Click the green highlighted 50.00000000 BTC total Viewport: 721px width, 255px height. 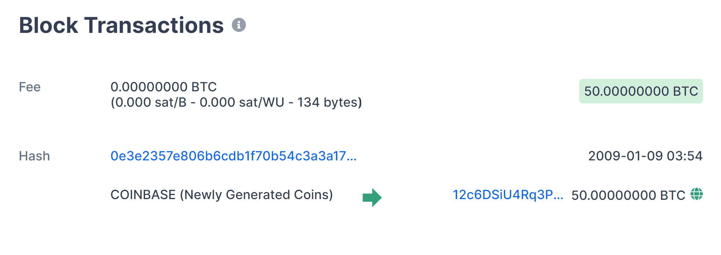coord(641,91)
